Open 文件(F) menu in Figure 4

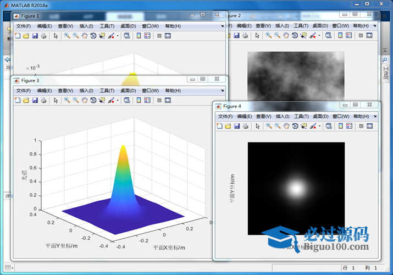tap(225, 116)
